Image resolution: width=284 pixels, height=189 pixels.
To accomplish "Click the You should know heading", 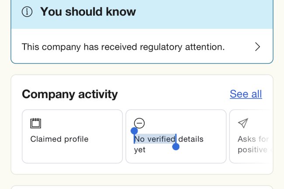I will pyautogui.click(x=88, y=12).
